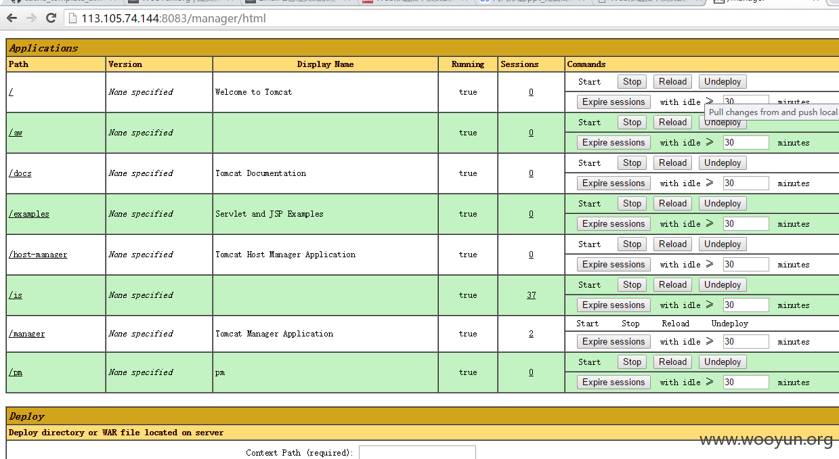
Task: Click the idle minutes field for /host-manager
Action: (x=746, y=264)
